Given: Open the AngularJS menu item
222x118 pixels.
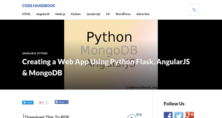Looking at the screenshot, I should 43,14.
